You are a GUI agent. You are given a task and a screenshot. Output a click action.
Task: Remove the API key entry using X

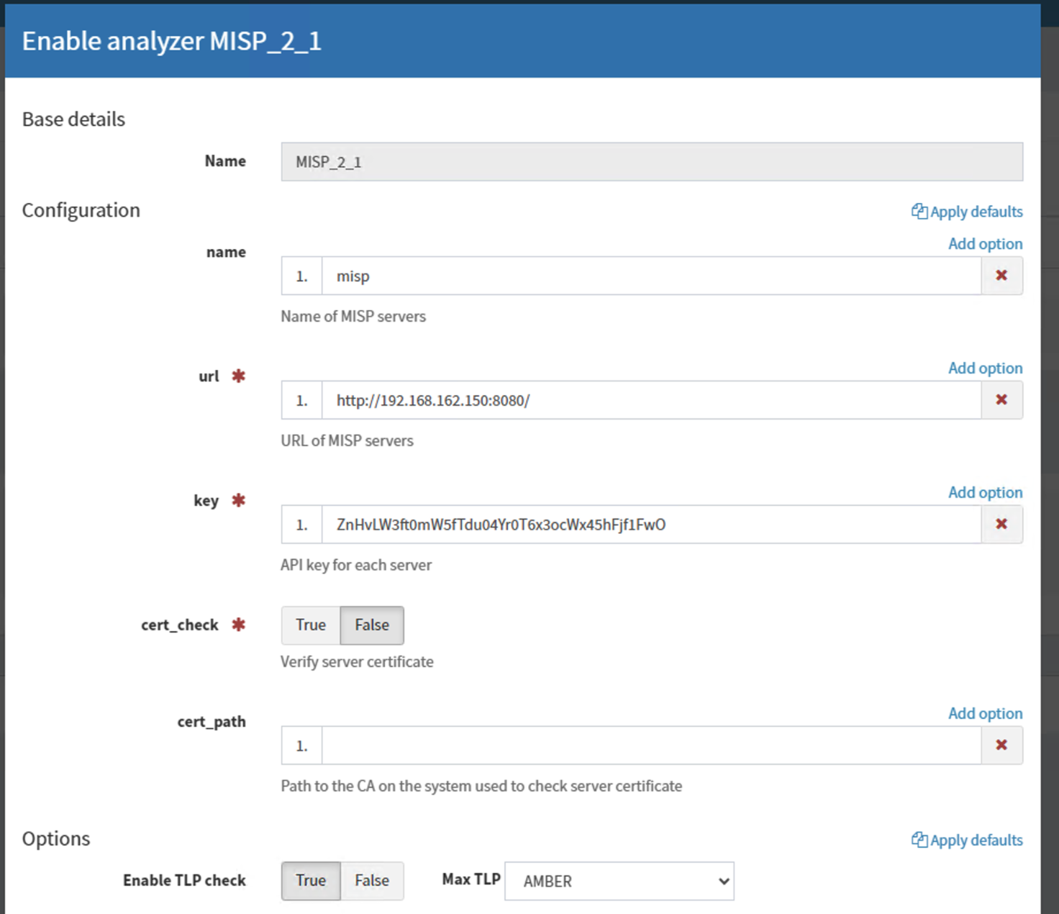1001,525
